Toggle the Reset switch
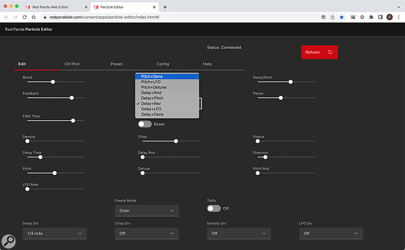This screenshot has width=405, height=250. (x=144, y=124)
